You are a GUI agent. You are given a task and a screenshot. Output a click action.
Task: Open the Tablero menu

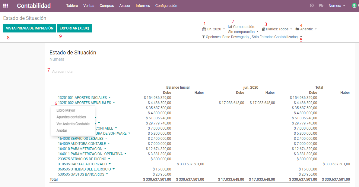[72, 6]
